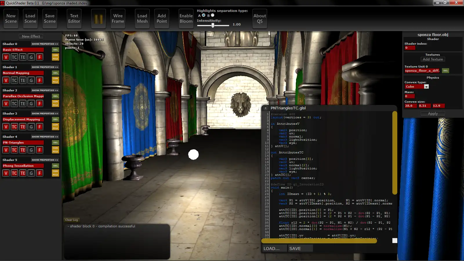Screen dimensions: 464x261
Task: Open fragment stage F of Shader 1
Action: (40, 80)
